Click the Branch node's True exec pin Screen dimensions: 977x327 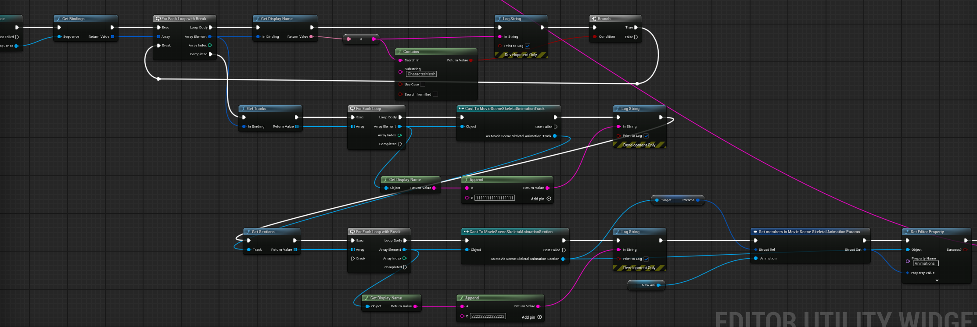tap(636, 27)
